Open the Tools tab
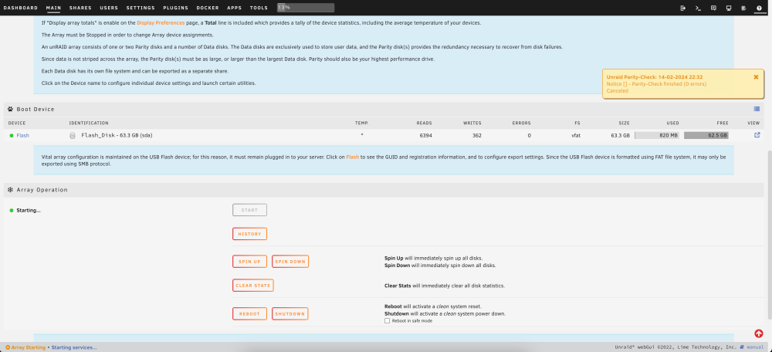Viewport: 772px width, 352px height. tap(259, 8)
